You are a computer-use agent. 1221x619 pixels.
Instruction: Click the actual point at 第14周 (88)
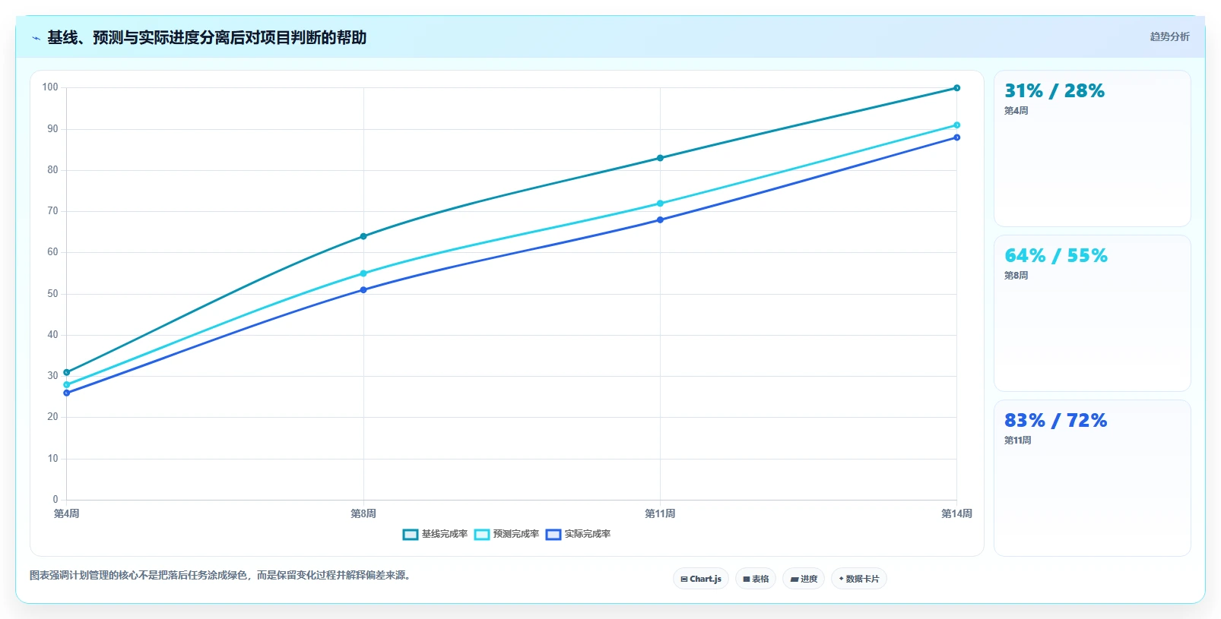(x=956, y=137)
